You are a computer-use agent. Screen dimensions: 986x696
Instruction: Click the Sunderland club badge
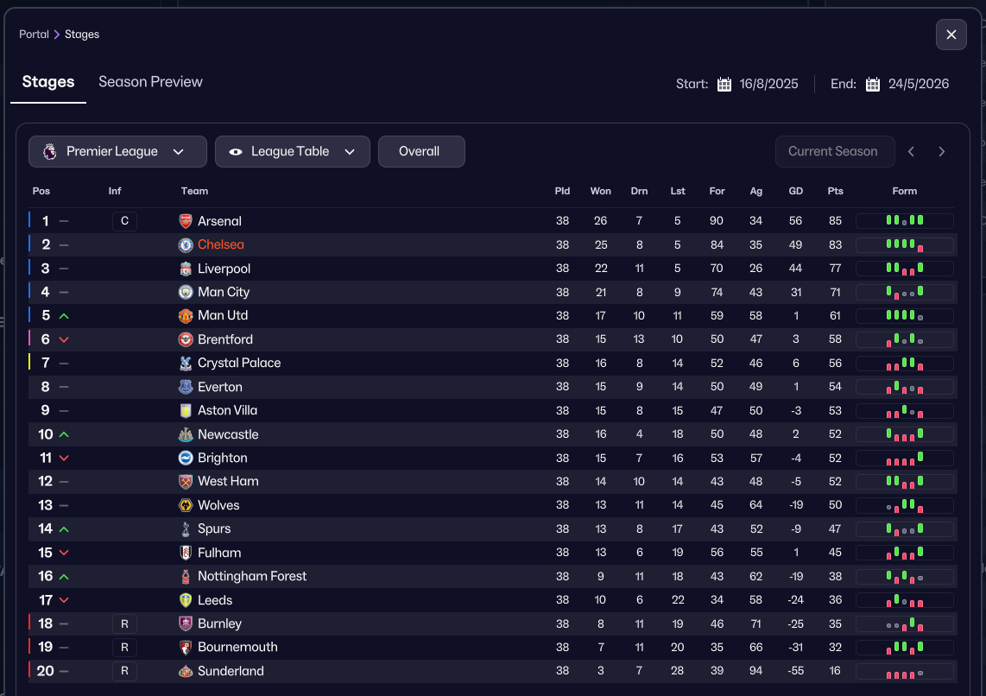[x=186, y=671]
